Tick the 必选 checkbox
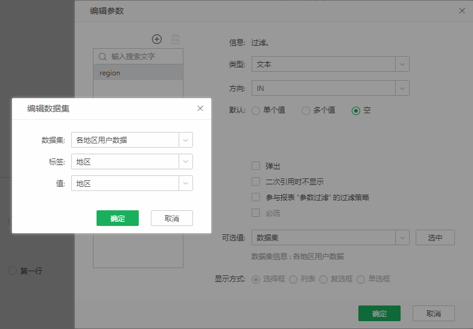The image size is (473, 329). coord(256,213)
